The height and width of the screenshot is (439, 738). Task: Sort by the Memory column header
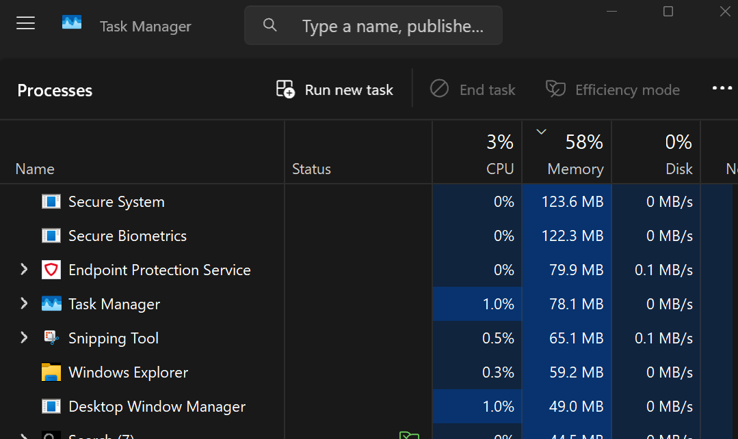pos(567,153)
